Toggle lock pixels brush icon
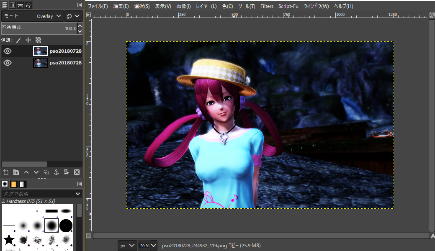 click(18, 40)
